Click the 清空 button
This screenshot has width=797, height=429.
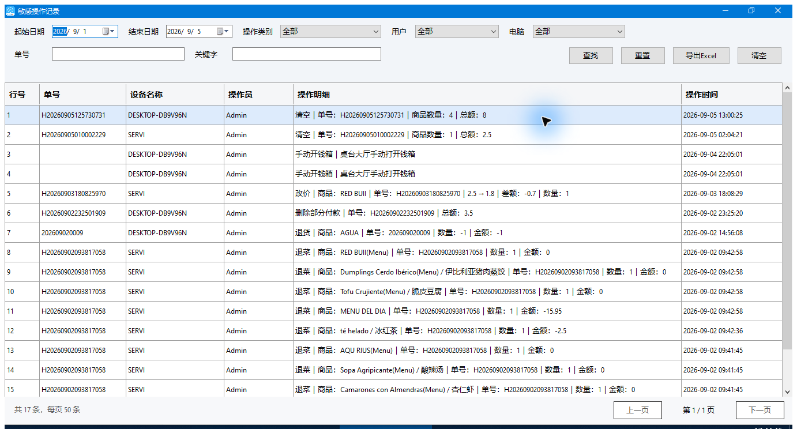point(759,55)
